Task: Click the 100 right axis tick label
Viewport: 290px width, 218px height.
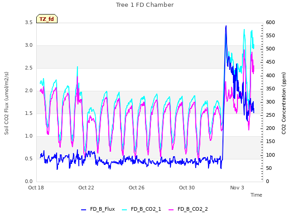Action: point(271,155)
